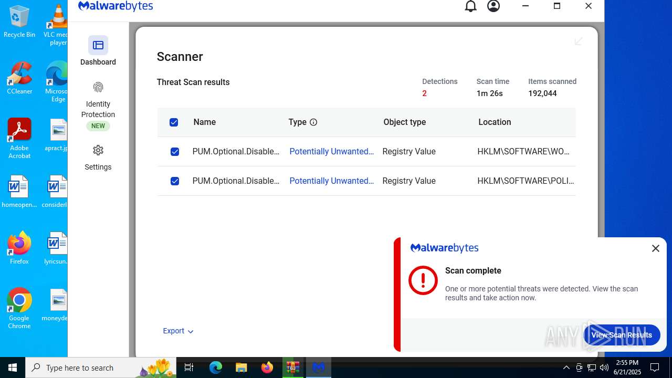Close the Scan complete notification
672x378 pixels.
[x=656, y=248]
